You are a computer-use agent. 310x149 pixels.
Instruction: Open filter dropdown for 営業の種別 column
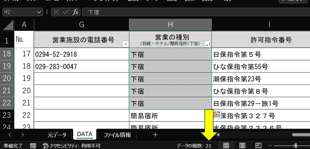pos(208,44)
